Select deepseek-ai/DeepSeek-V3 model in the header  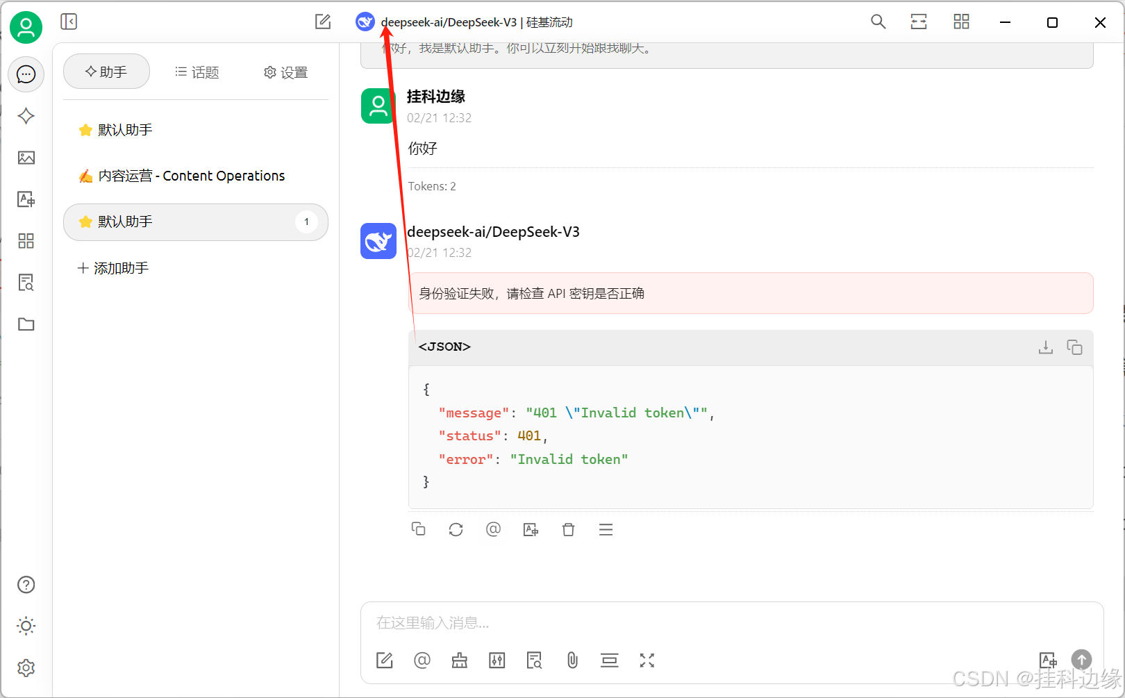[464, 22]
